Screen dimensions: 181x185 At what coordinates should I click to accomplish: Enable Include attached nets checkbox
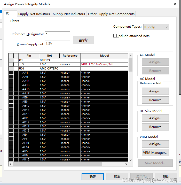115,36
